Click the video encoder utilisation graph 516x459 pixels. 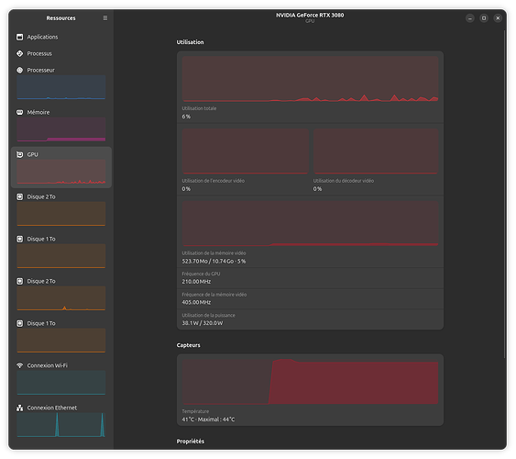click(245, 151)
